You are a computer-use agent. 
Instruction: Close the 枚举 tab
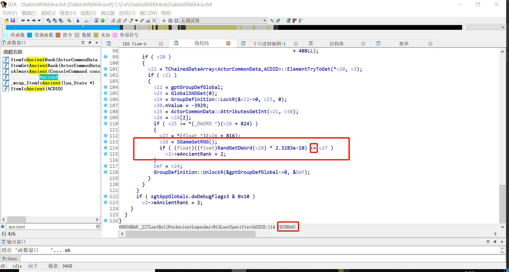click(x=430, y=44)
